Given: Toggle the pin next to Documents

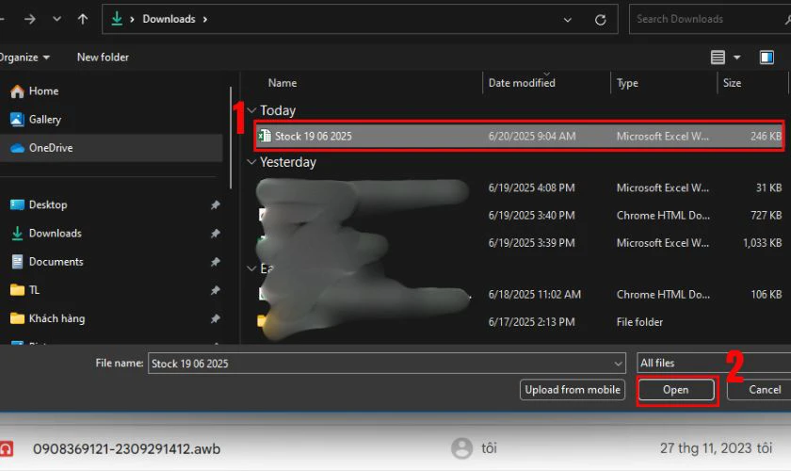Looking at the screenshot, I should click(215, 262).
